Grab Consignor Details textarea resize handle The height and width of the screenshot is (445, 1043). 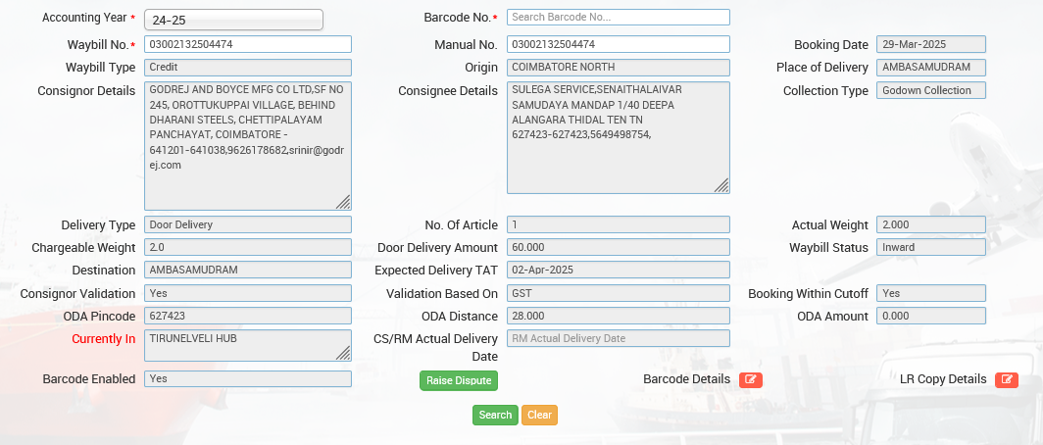coord(344,202)
